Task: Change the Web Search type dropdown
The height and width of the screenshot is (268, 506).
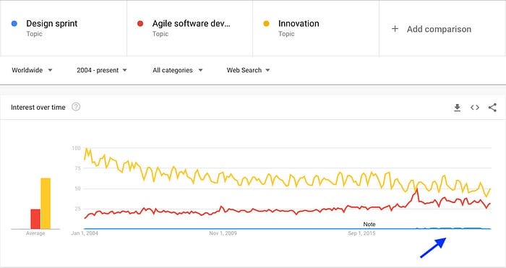Action: 248,70
